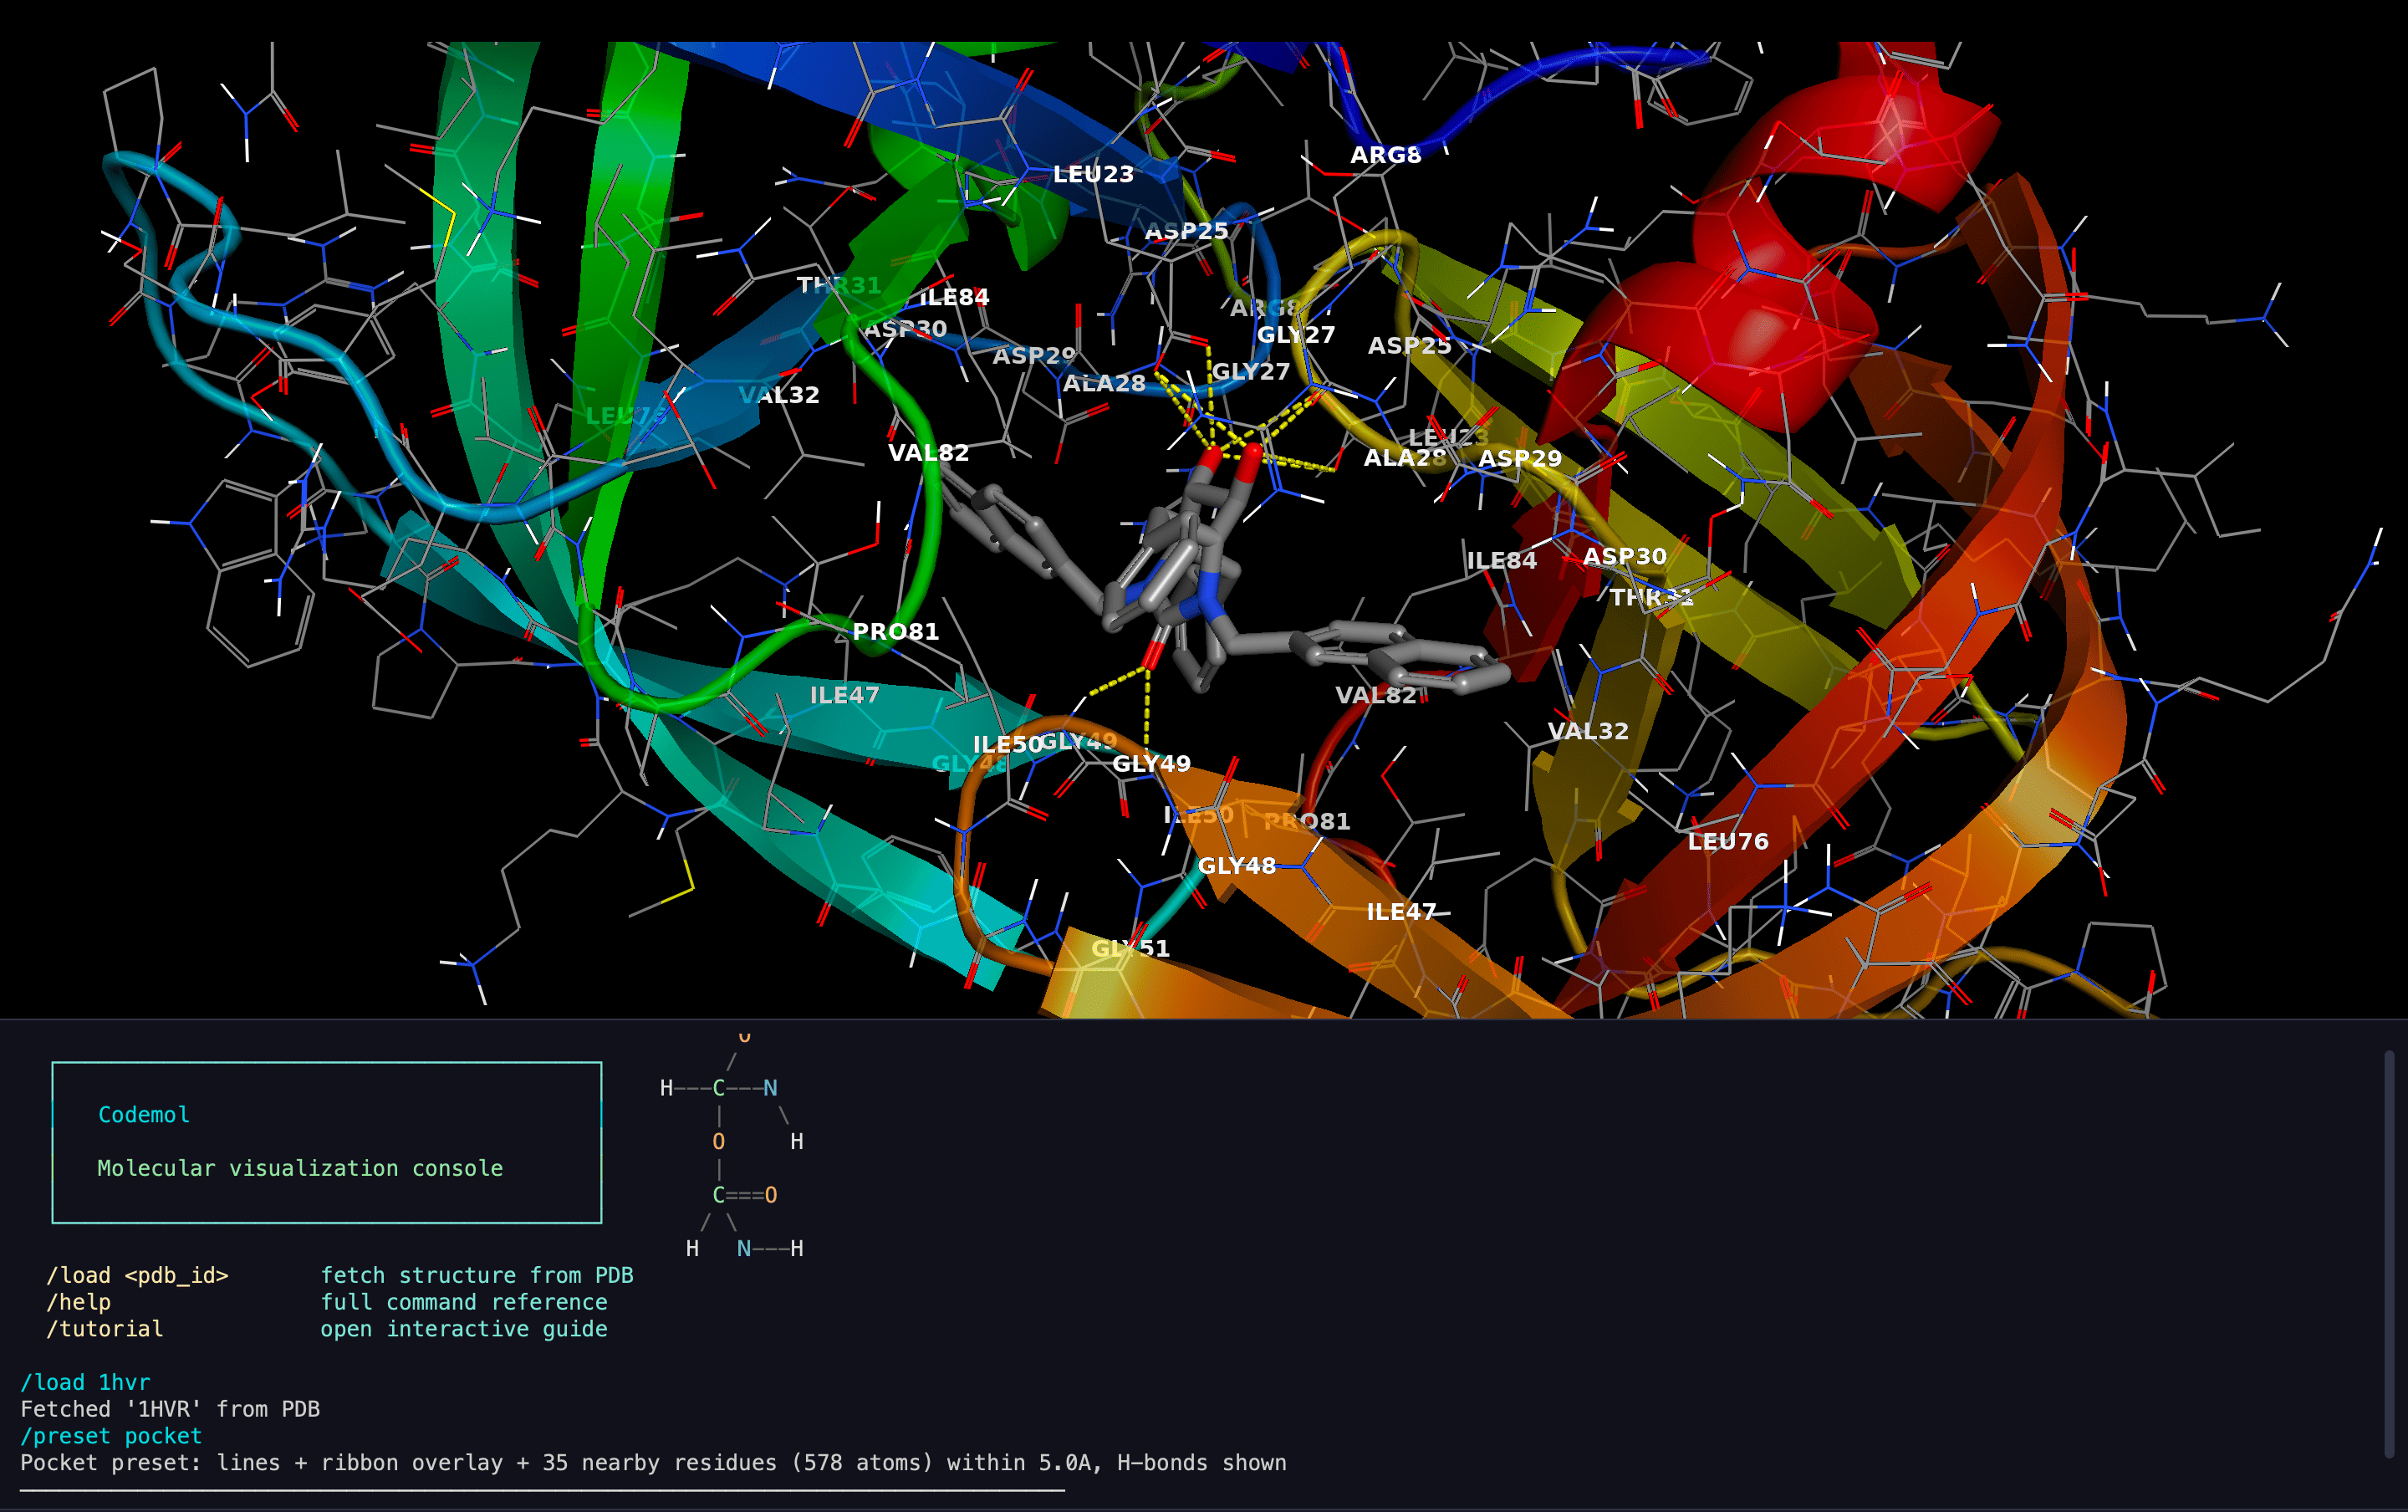Viewport: 2408px width, 1512px height.
Task: Click the bright white GLY49 residue label
Action: pyautogui.click(x=1150, y=764)
